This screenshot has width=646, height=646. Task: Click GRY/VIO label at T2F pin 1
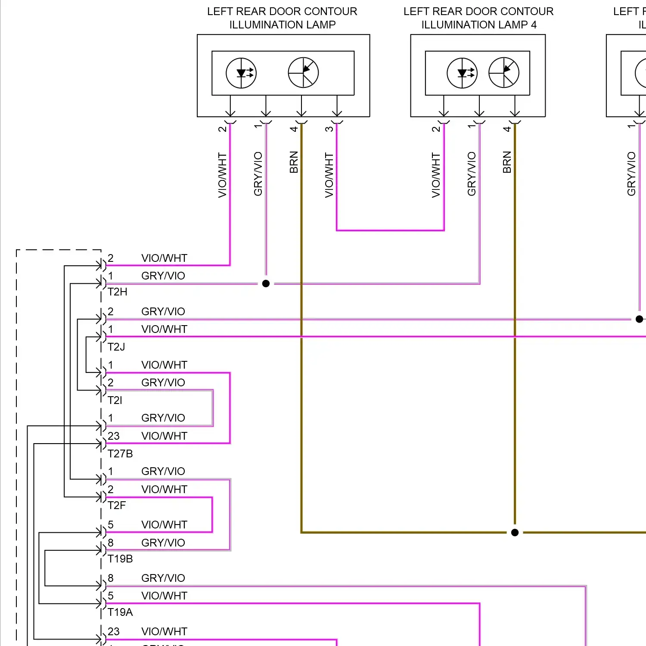pos(163,472)
